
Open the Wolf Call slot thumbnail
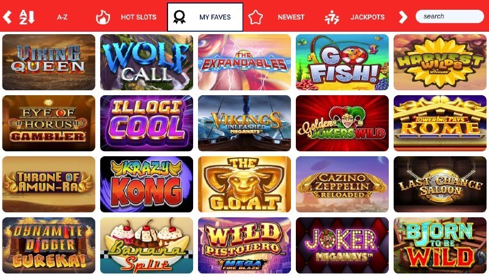click(x=147, y=62)
